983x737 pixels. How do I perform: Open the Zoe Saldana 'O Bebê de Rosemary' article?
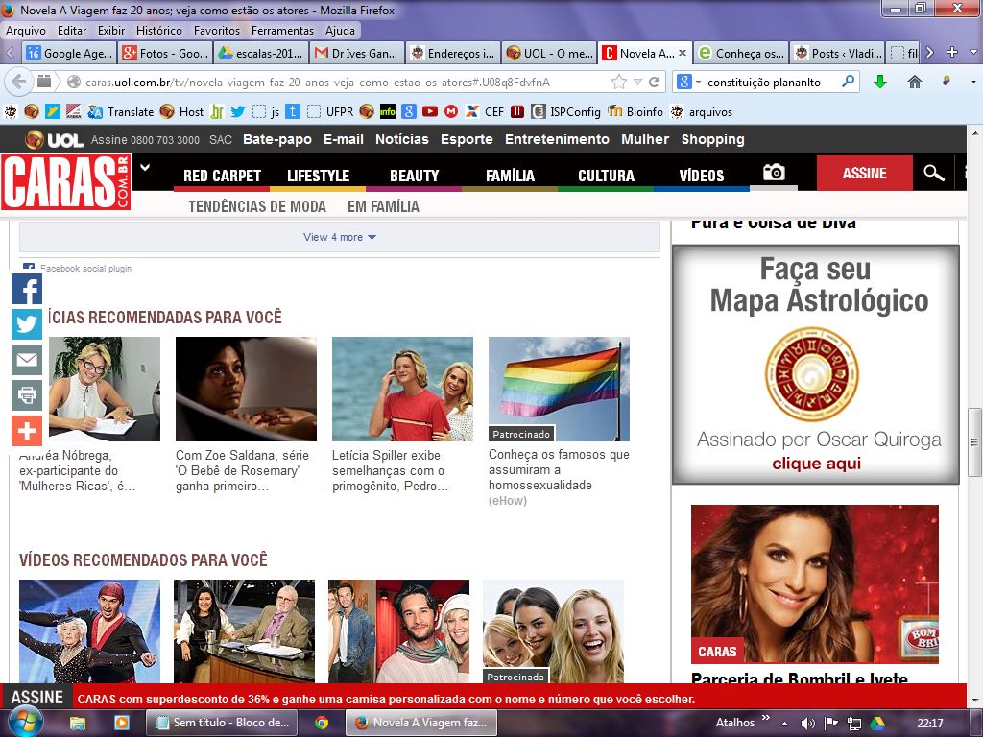pos(243,470)
